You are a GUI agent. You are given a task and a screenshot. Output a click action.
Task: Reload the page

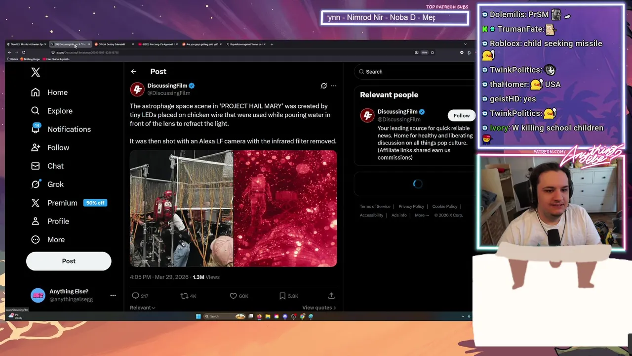pos(23,52)
